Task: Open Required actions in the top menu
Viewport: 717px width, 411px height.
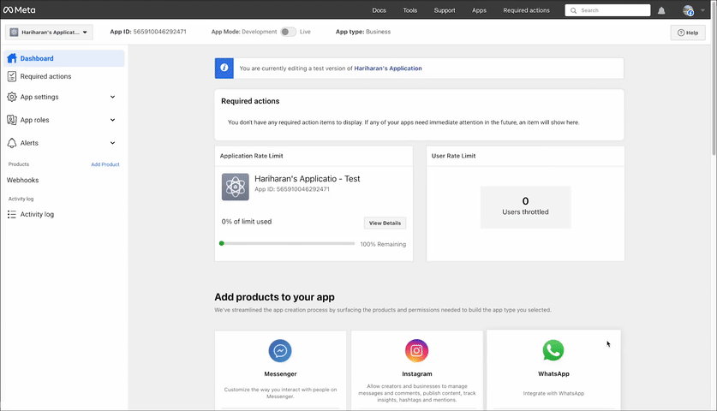Action: coord(526,10)
